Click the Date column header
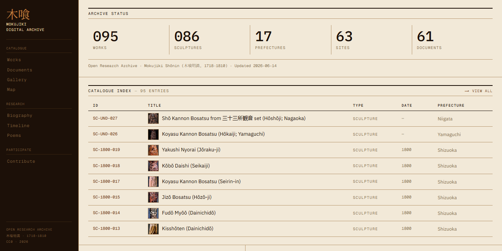Image resolution: width=502 pixels, height=251 pixels. click(407, 105)
